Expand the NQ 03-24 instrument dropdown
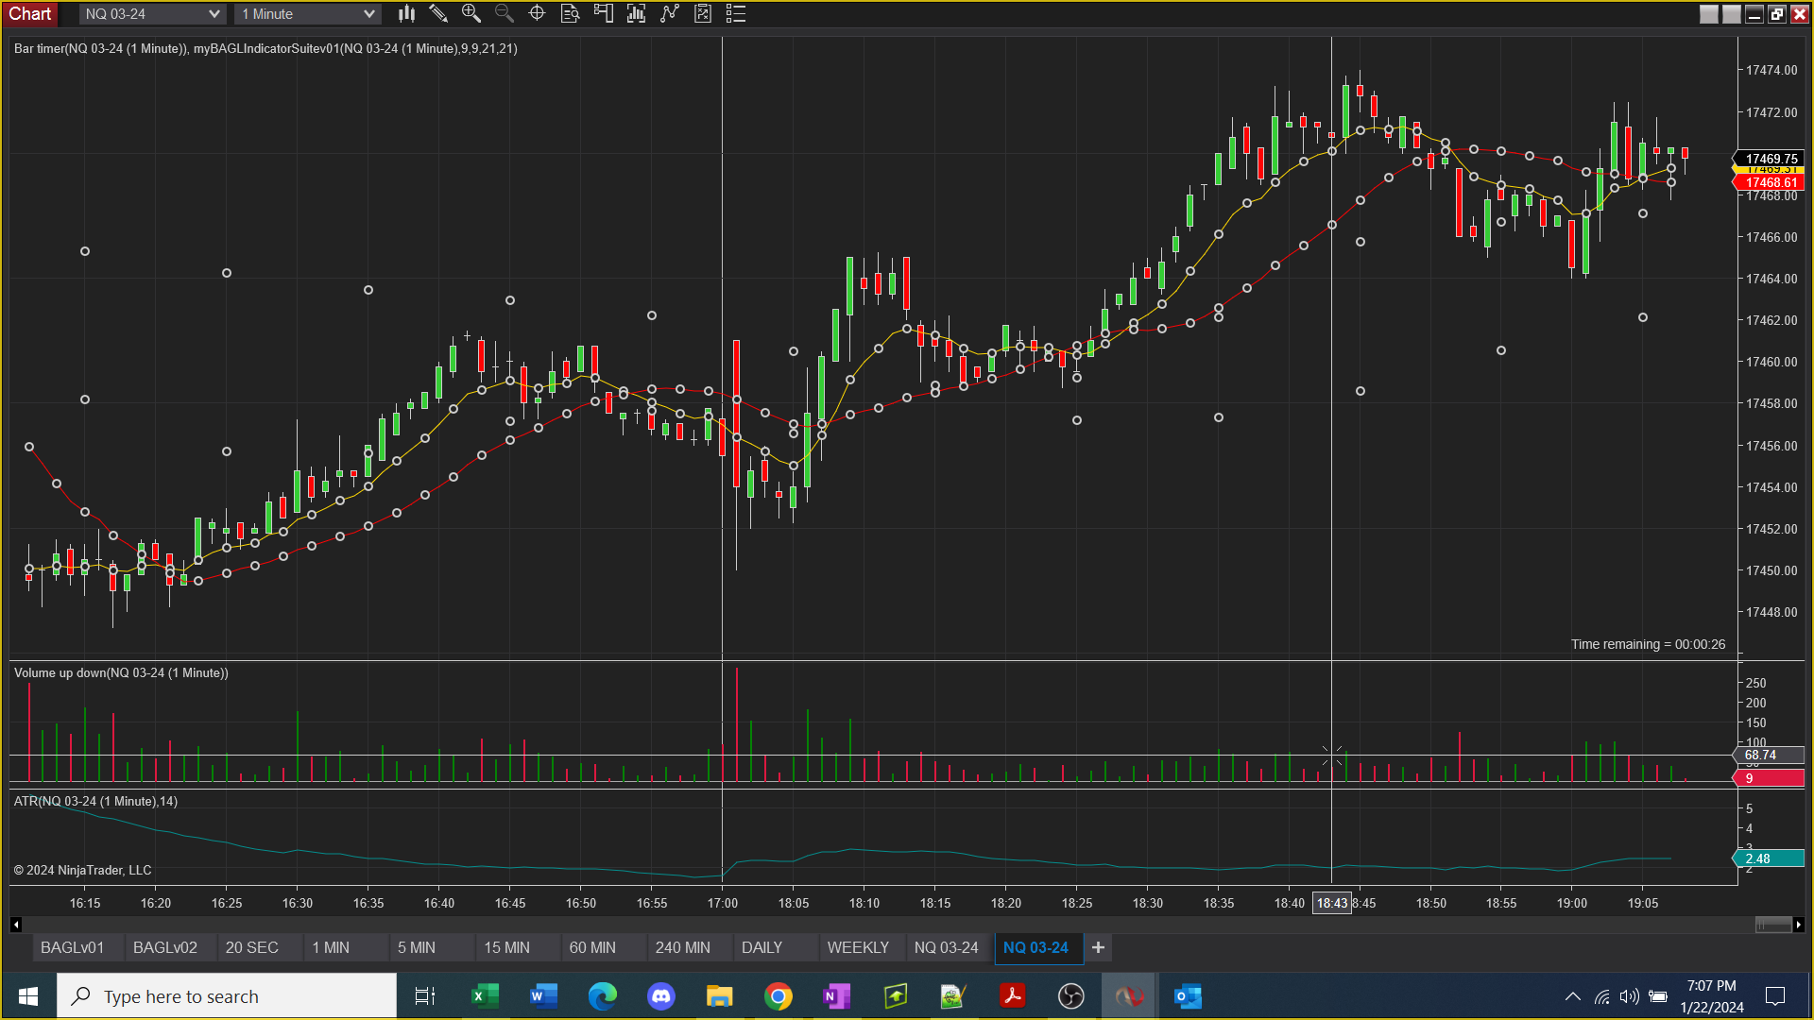This screenshot has height=1020, width=1814. click(x=214, y=14)
